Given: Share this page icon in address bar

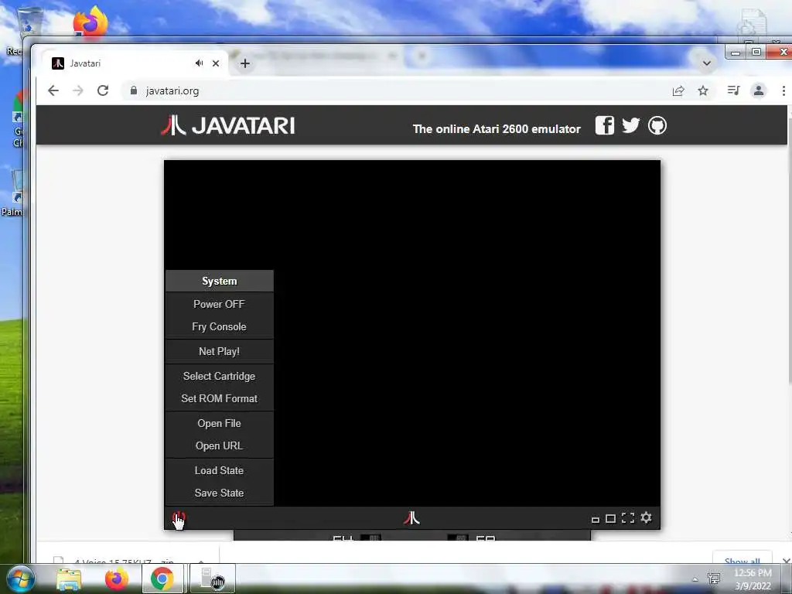Looking at the screenshot, I should (678, 90).
